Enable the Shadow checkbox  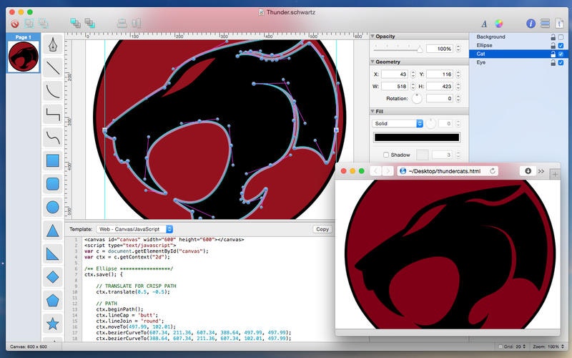tap(386, 155)
